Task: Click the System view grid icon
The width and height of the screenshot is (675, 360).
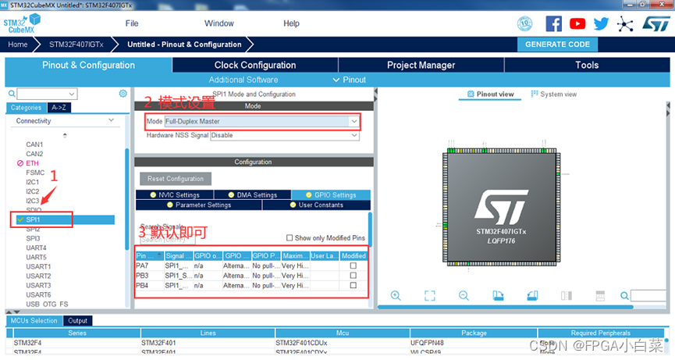Action: click(535, 94)
